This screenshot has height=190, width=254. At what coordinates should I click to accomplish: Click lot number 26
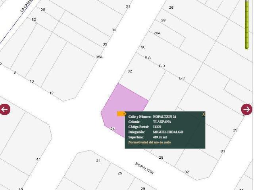coord(171,8)
